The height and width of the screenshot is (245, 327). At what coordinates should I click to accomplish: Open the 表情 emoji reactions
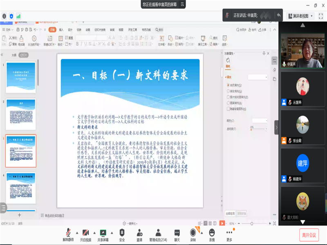[212, 232]
